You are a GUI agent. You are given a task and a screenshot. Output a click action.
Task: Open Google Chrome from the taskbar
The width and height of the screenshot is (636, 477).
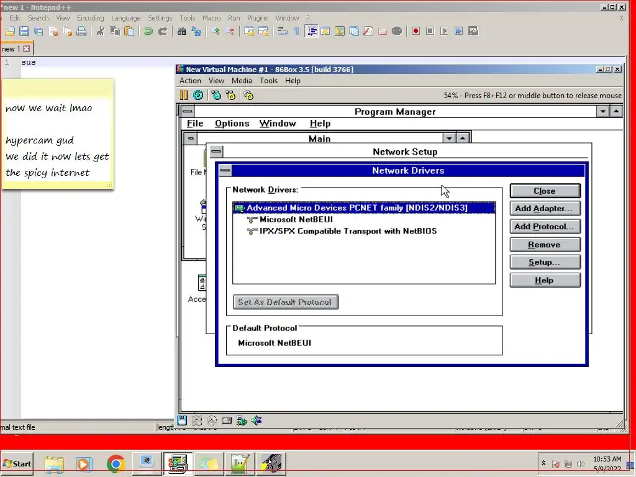[x=116, y=463]
